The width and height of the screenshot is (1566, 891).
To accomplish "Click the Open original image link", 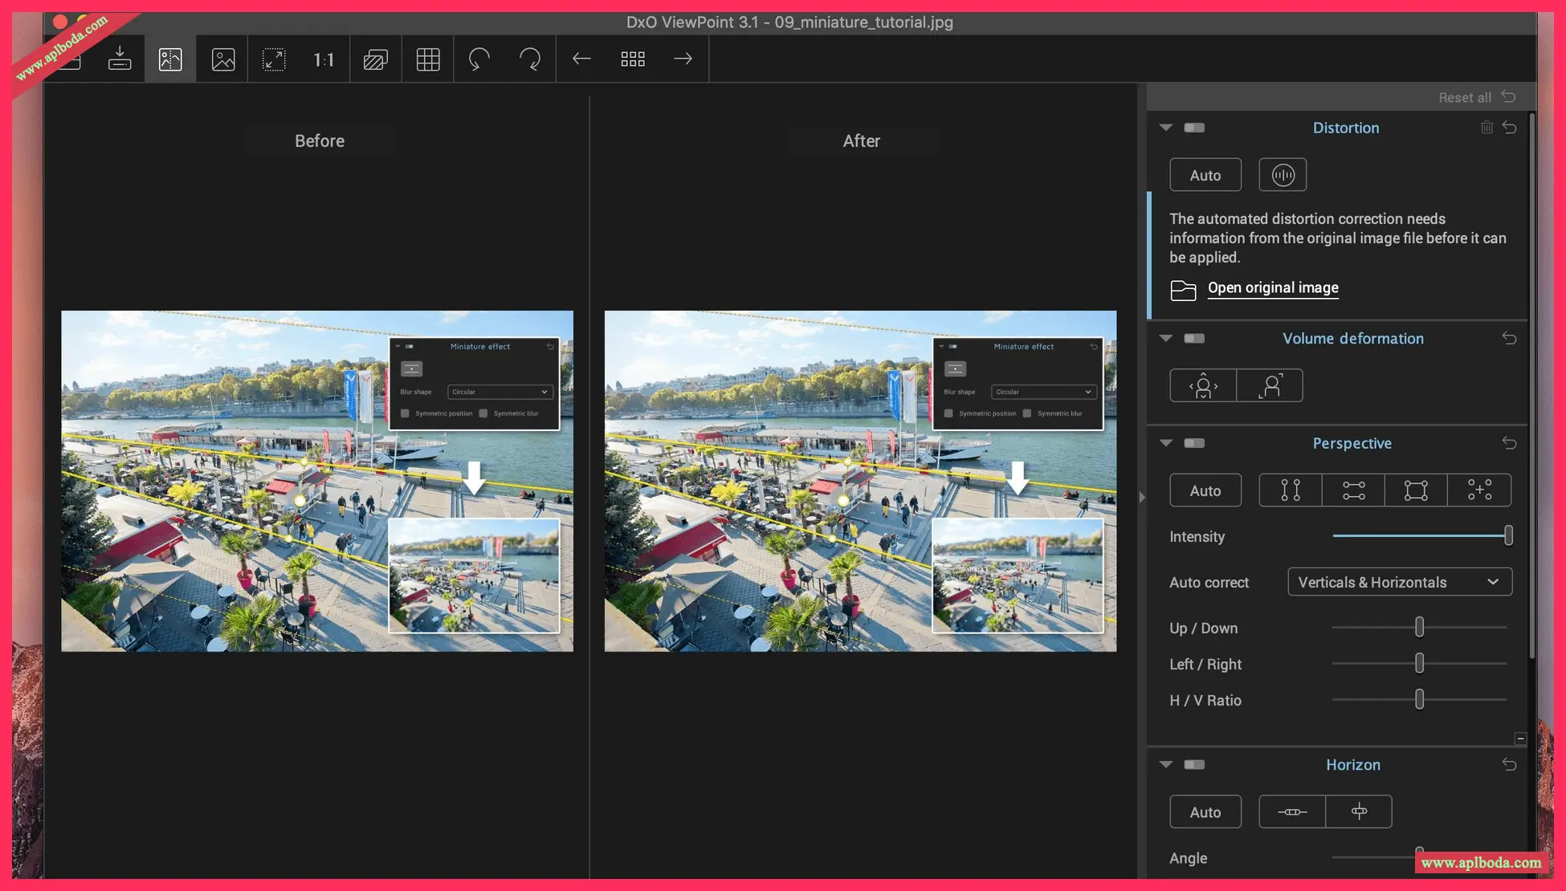I will coord(1272,287).
